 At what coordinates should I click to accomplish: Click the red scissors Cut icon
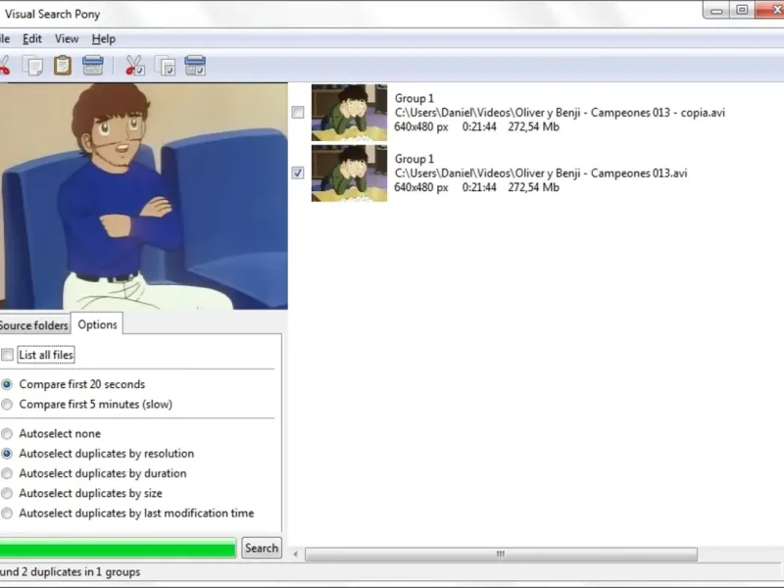tap(4, 66)
